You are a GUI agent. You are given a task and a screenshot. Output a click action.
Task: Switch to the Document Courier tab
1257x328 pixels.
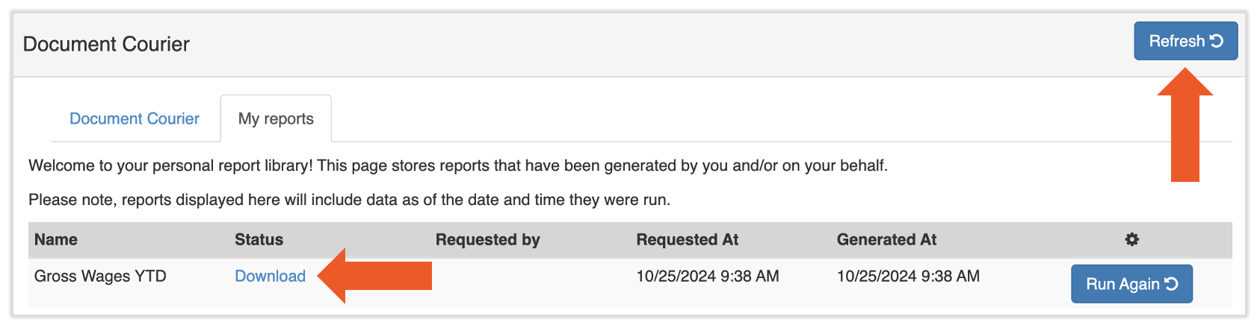tap(135, 119)
